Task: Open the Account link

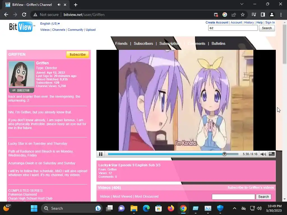Action: (236, 22)
